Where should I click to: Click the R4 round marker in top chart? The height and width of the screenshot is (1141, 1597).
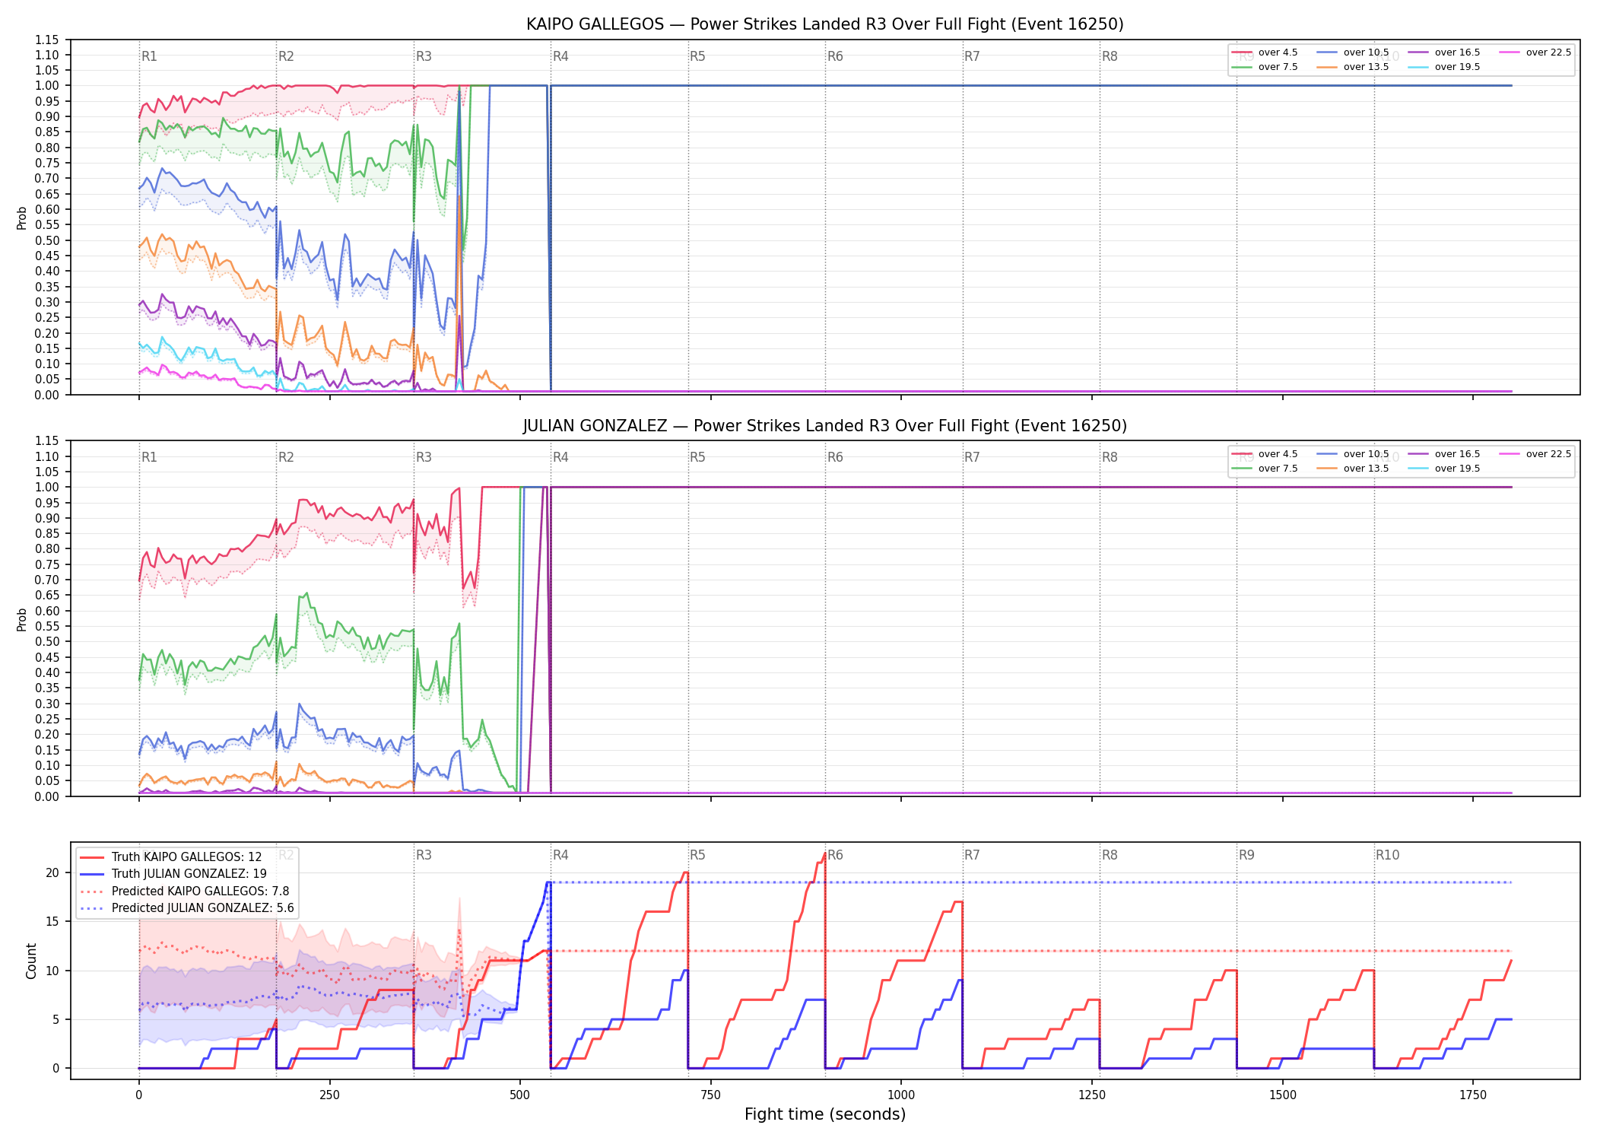click(560, 56)
